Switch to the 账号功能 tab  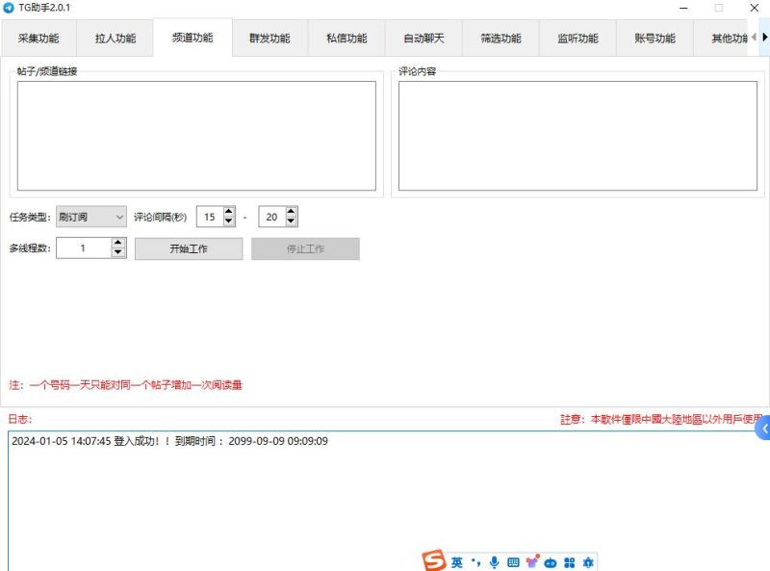click(653, 38)
